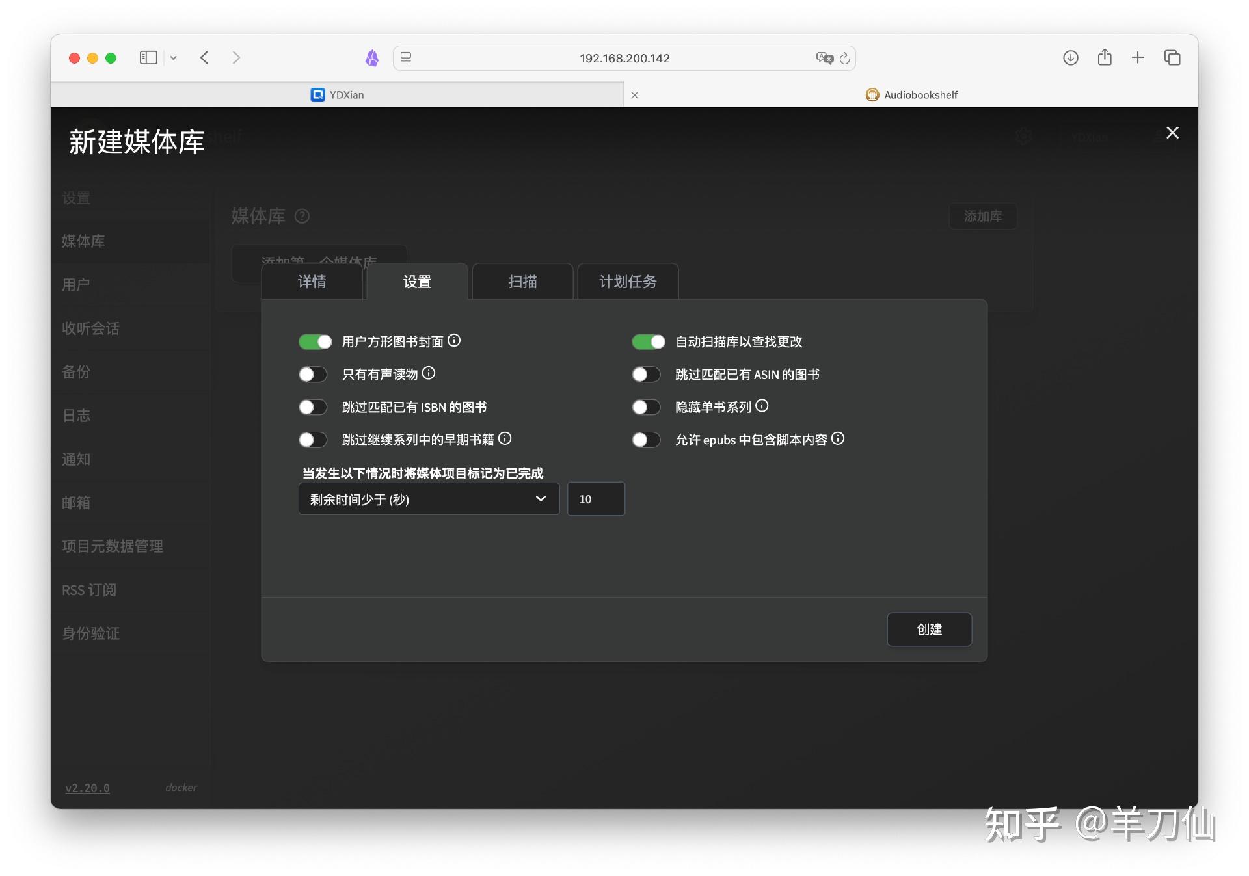
Task: Click info icon next to 允许 epubs 中包含脚本内容
Action: (838, 438)
